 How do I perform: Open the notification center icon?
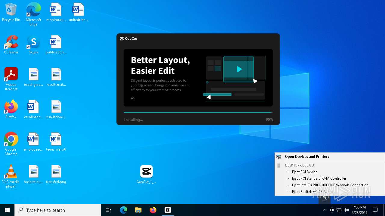(375, 210)
